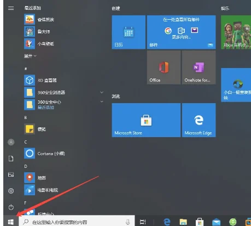Open the OneNote for... tile
Viewport: 251px width, 226px height.
tap(199, 67)
